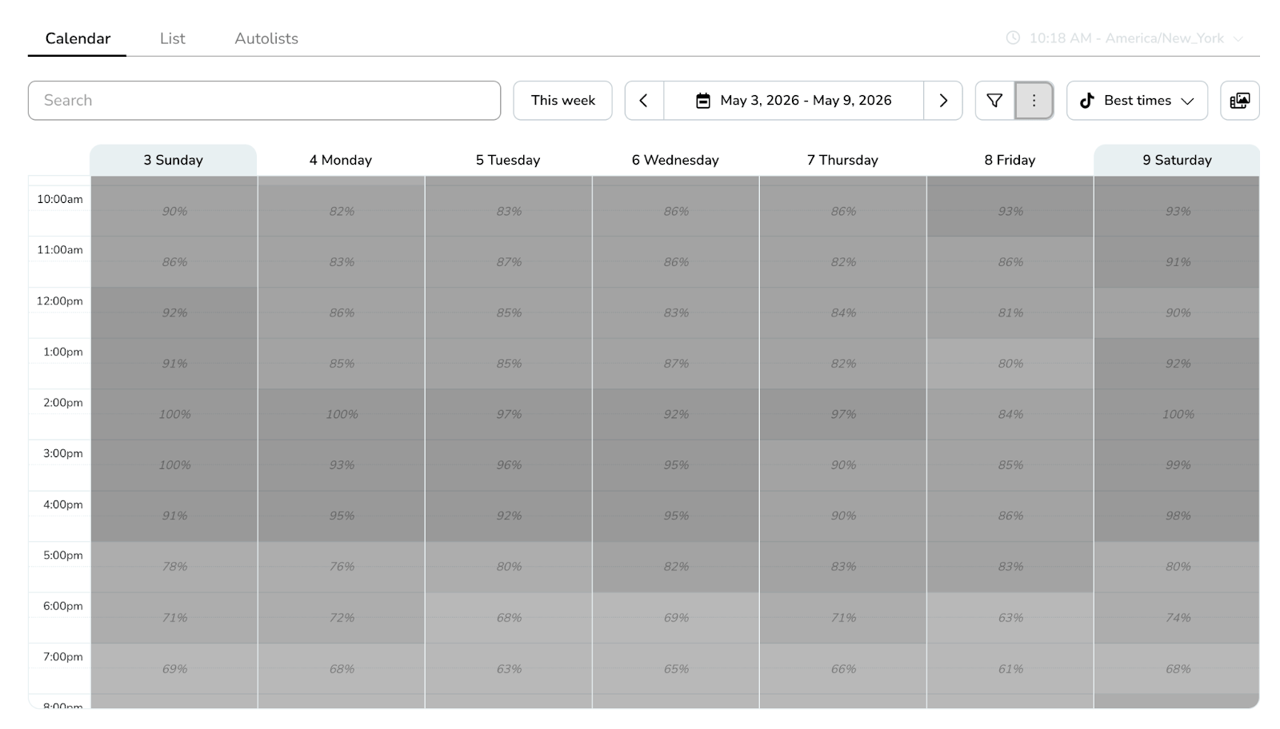Select the Calendar tab
This screenshot has width=1280, height=729.
click(78, 38)
